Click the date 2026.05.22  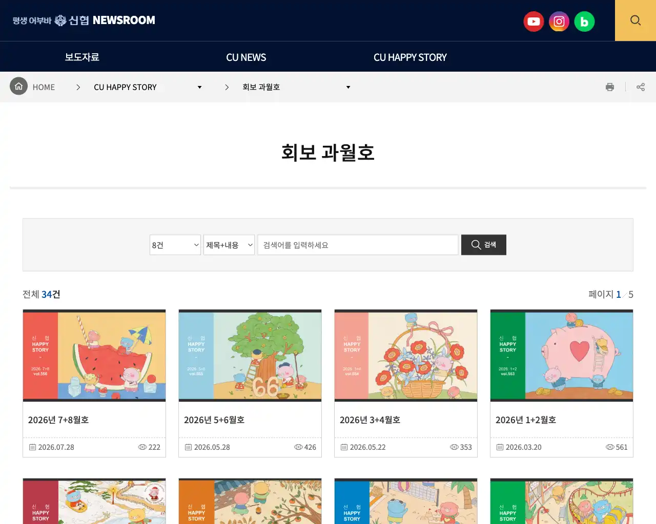click(367, 447)
